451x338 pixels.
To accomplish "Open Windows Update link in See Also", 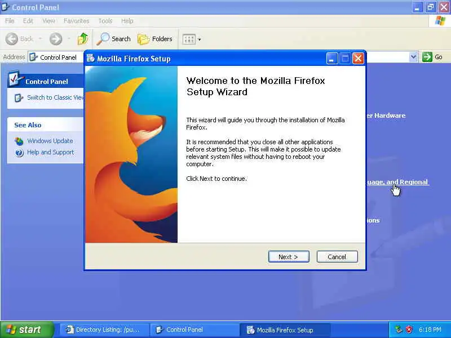I will (50, 141).
